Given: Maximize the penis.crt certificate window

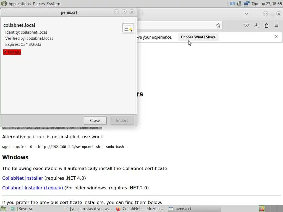Looking at the screenshot, I should click(x=124, y=12).
